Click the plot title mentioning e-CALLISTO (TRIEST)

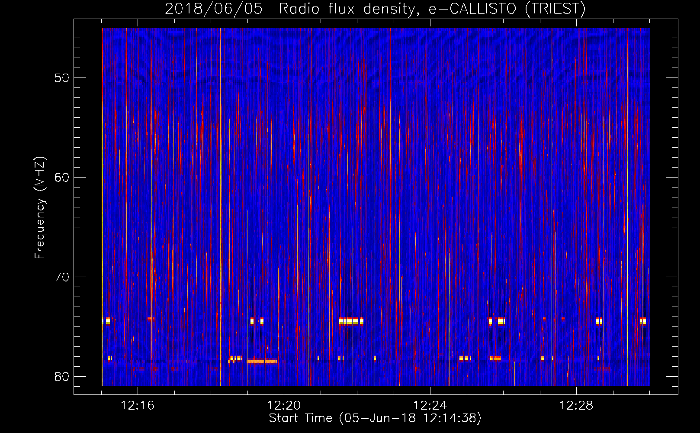click(x=375, y=9)
